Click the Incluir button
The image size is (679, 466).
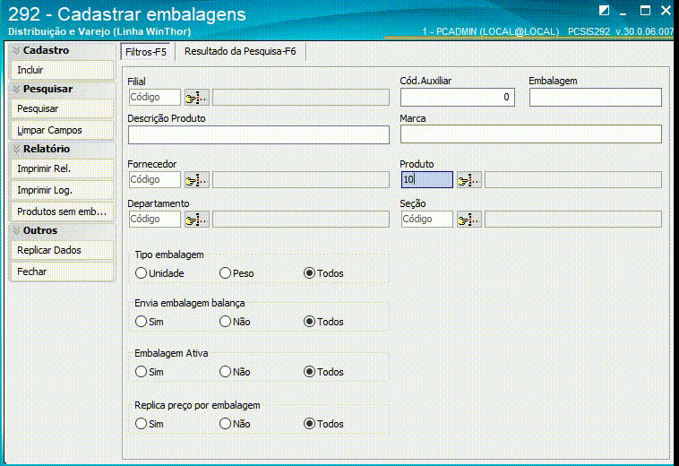tap(63, 70)
